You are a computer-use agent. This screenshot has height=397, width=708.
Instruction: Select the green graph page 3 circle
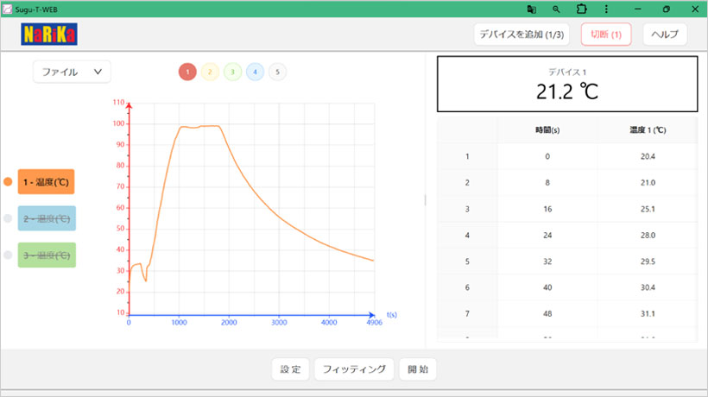tap(232, 72)
